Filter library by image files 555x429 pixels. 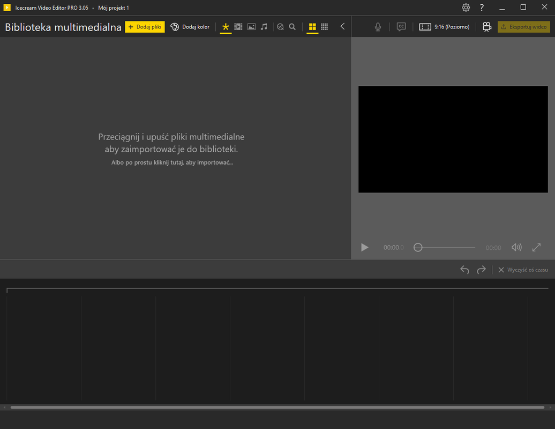(x=251, y=27)
